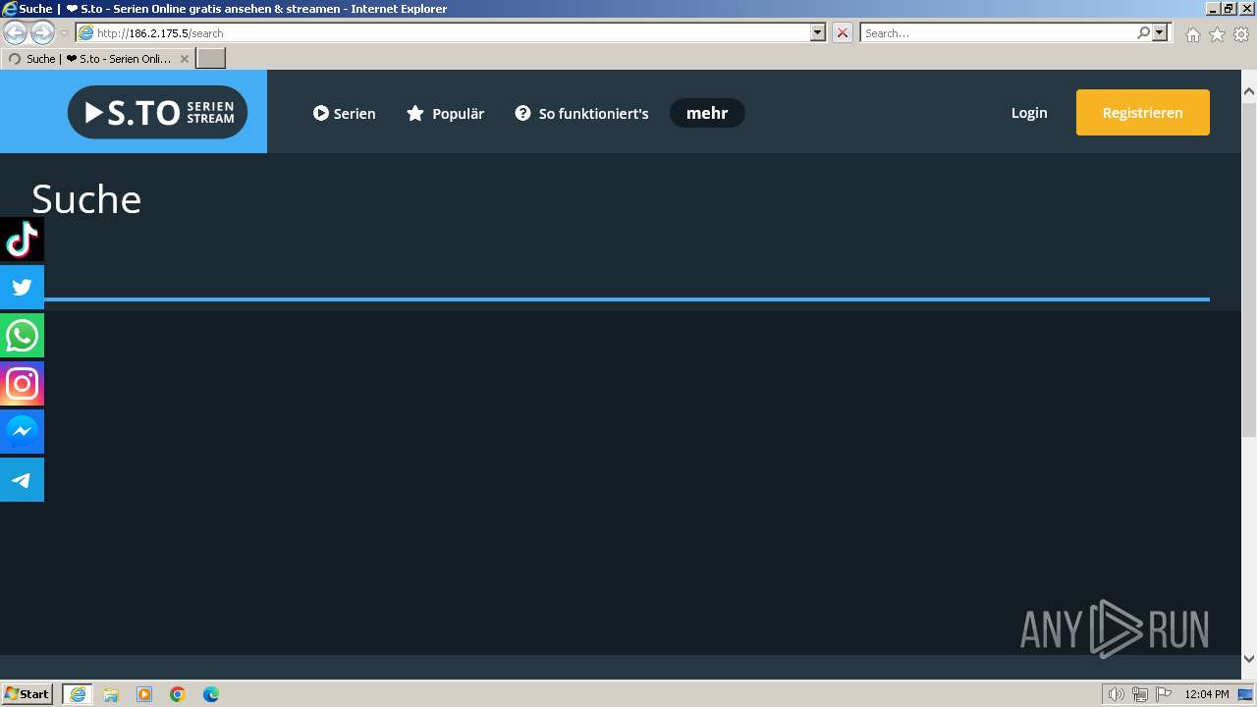
Task: Open a new browser tab
Action: click(211, 59)
